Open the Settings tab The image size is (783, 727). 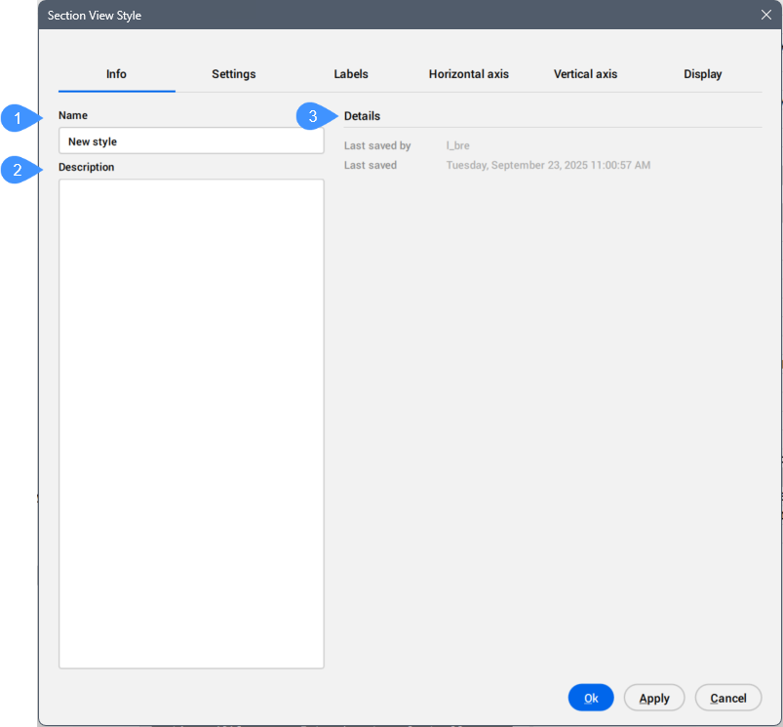tap(233, 74)
